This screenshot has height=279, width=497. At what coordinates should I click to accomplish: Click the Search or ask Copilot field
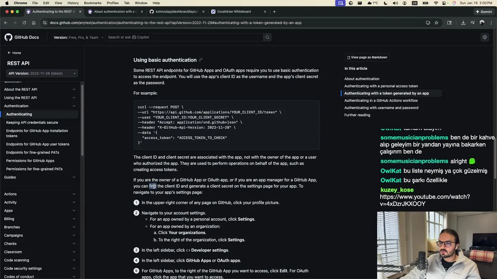pyautogui.click(x=184, y=37)
